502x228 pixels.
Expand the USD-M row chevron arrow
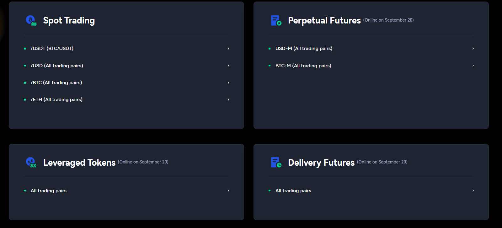(473, 49)
